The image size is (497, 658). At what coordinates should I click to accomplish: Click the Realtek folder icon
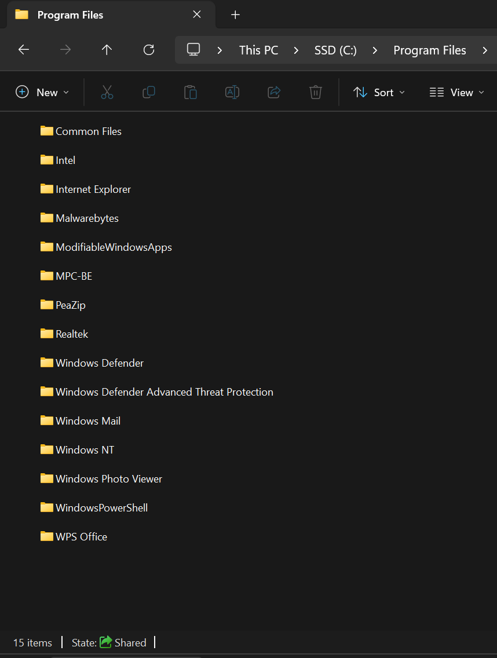[46, 334]
